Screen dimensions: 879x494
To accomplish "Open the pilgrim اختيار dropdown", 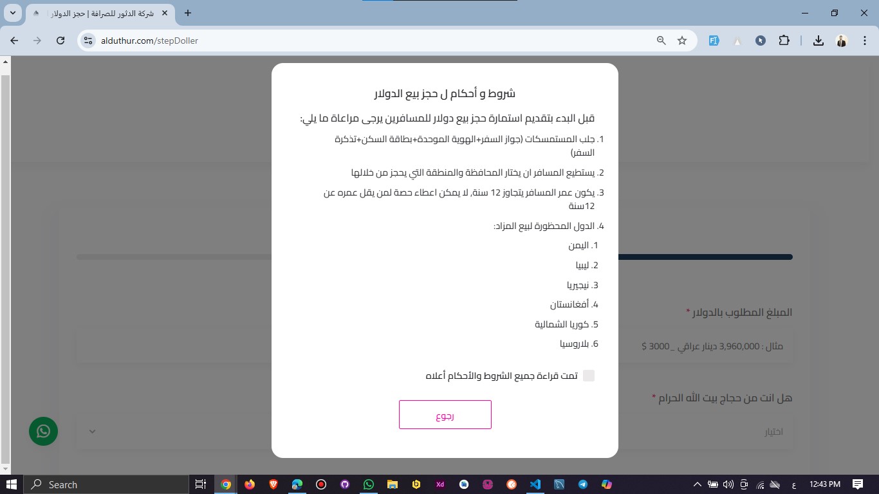I will point(434,432).
